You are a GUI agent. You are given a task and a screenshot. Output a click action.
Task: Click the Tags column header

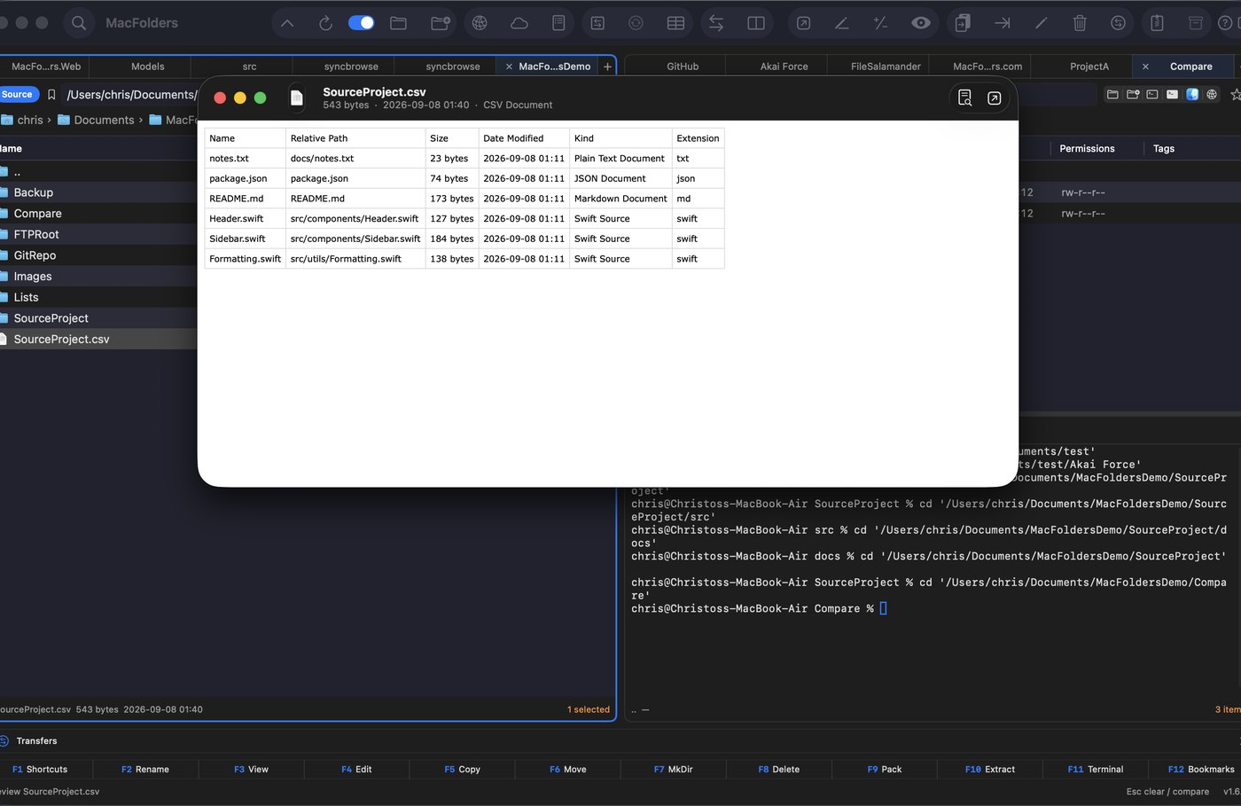coord(1163,149)
